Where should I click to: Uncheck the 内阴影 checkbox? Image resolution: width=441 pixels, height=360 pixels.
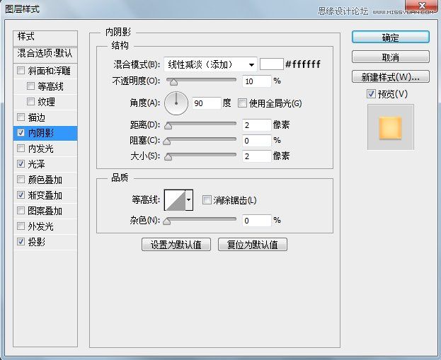pyautogui.click(x=21, y=132)
